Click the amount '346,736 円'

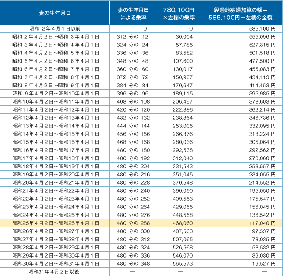(x=262, y=118)
